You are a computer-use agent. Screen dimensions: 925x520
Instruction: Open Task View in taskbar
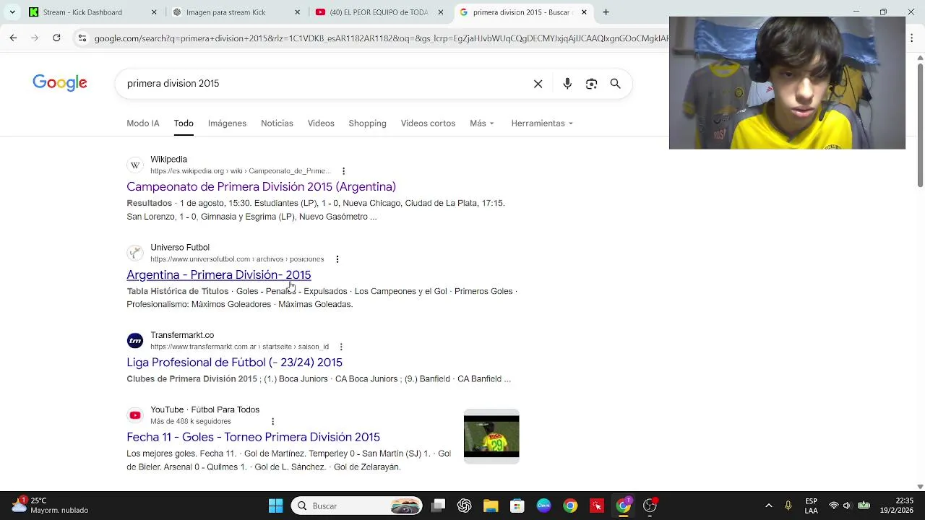tap(438, 506)
